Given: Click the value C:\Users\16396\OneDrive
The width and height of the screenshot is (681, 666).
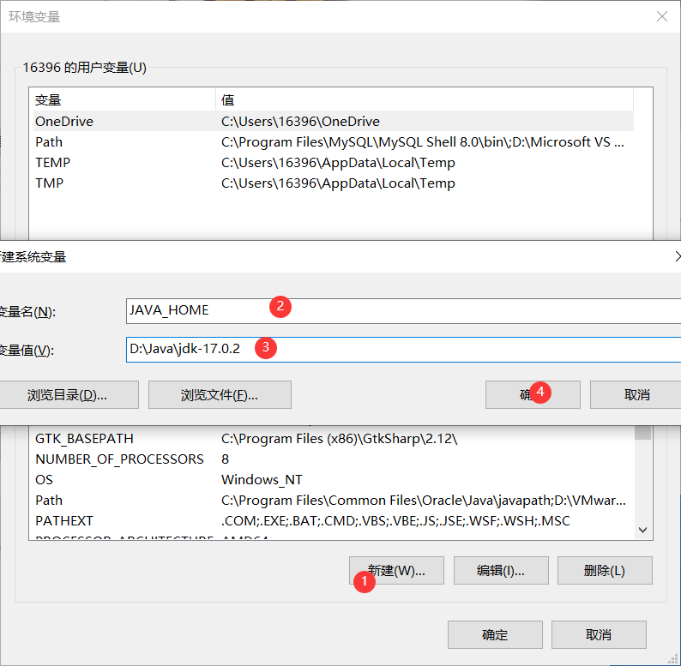Looking at the screenshot, I should (300, 121).
